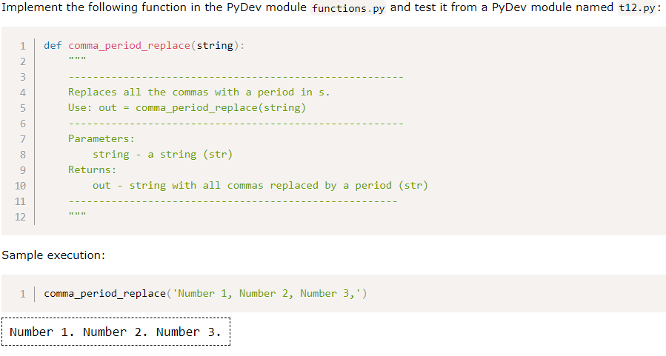Click the 'Use: out =' docstring line

[187, 108]
